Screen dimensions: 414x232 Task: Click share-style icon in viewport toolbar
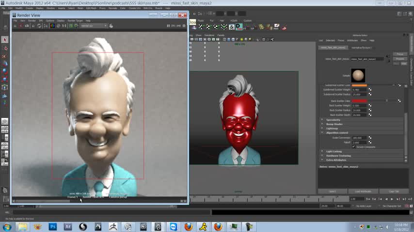pos(272,40)
